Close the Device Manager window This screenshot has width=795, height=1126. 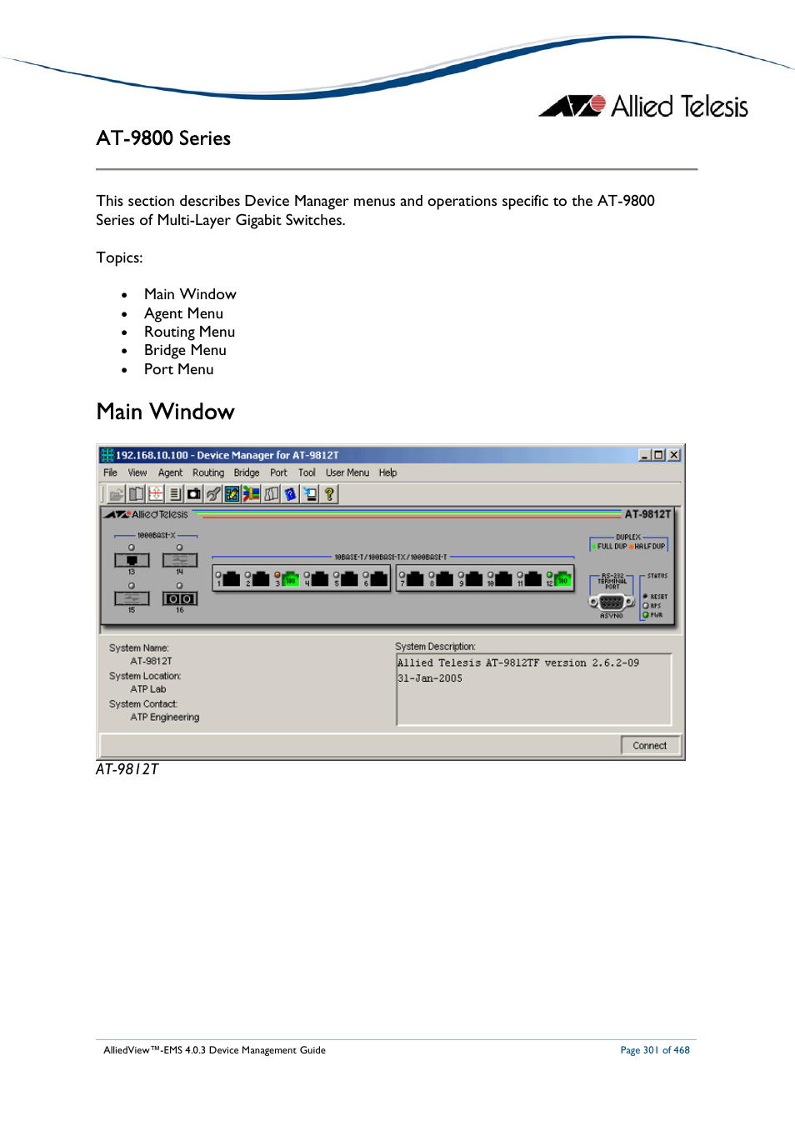coord(674,455)
